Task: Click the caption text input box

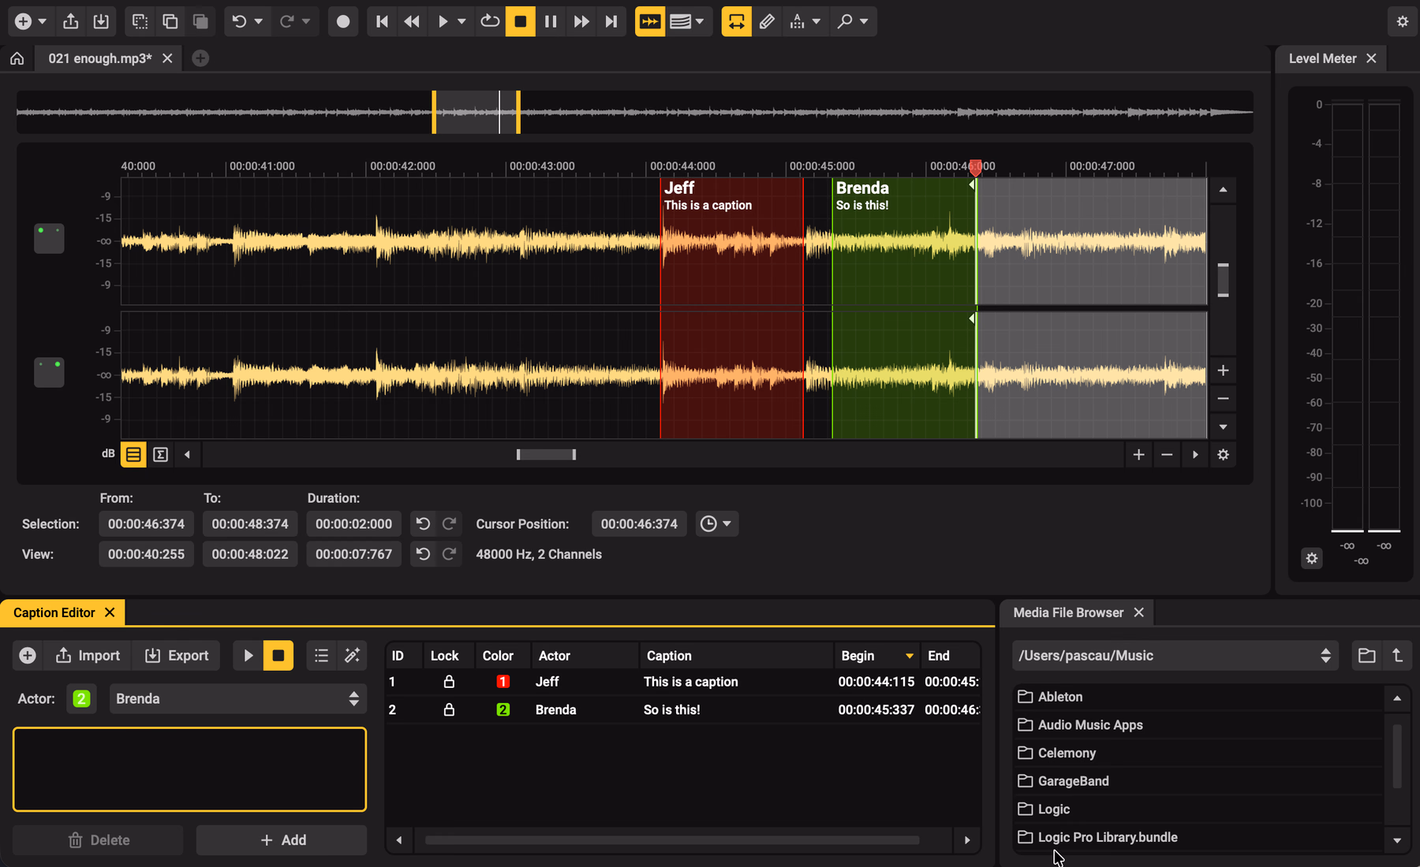Action: 189,769
